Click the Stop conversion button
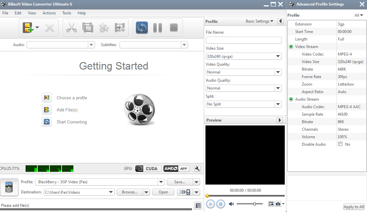 point(174,27)
